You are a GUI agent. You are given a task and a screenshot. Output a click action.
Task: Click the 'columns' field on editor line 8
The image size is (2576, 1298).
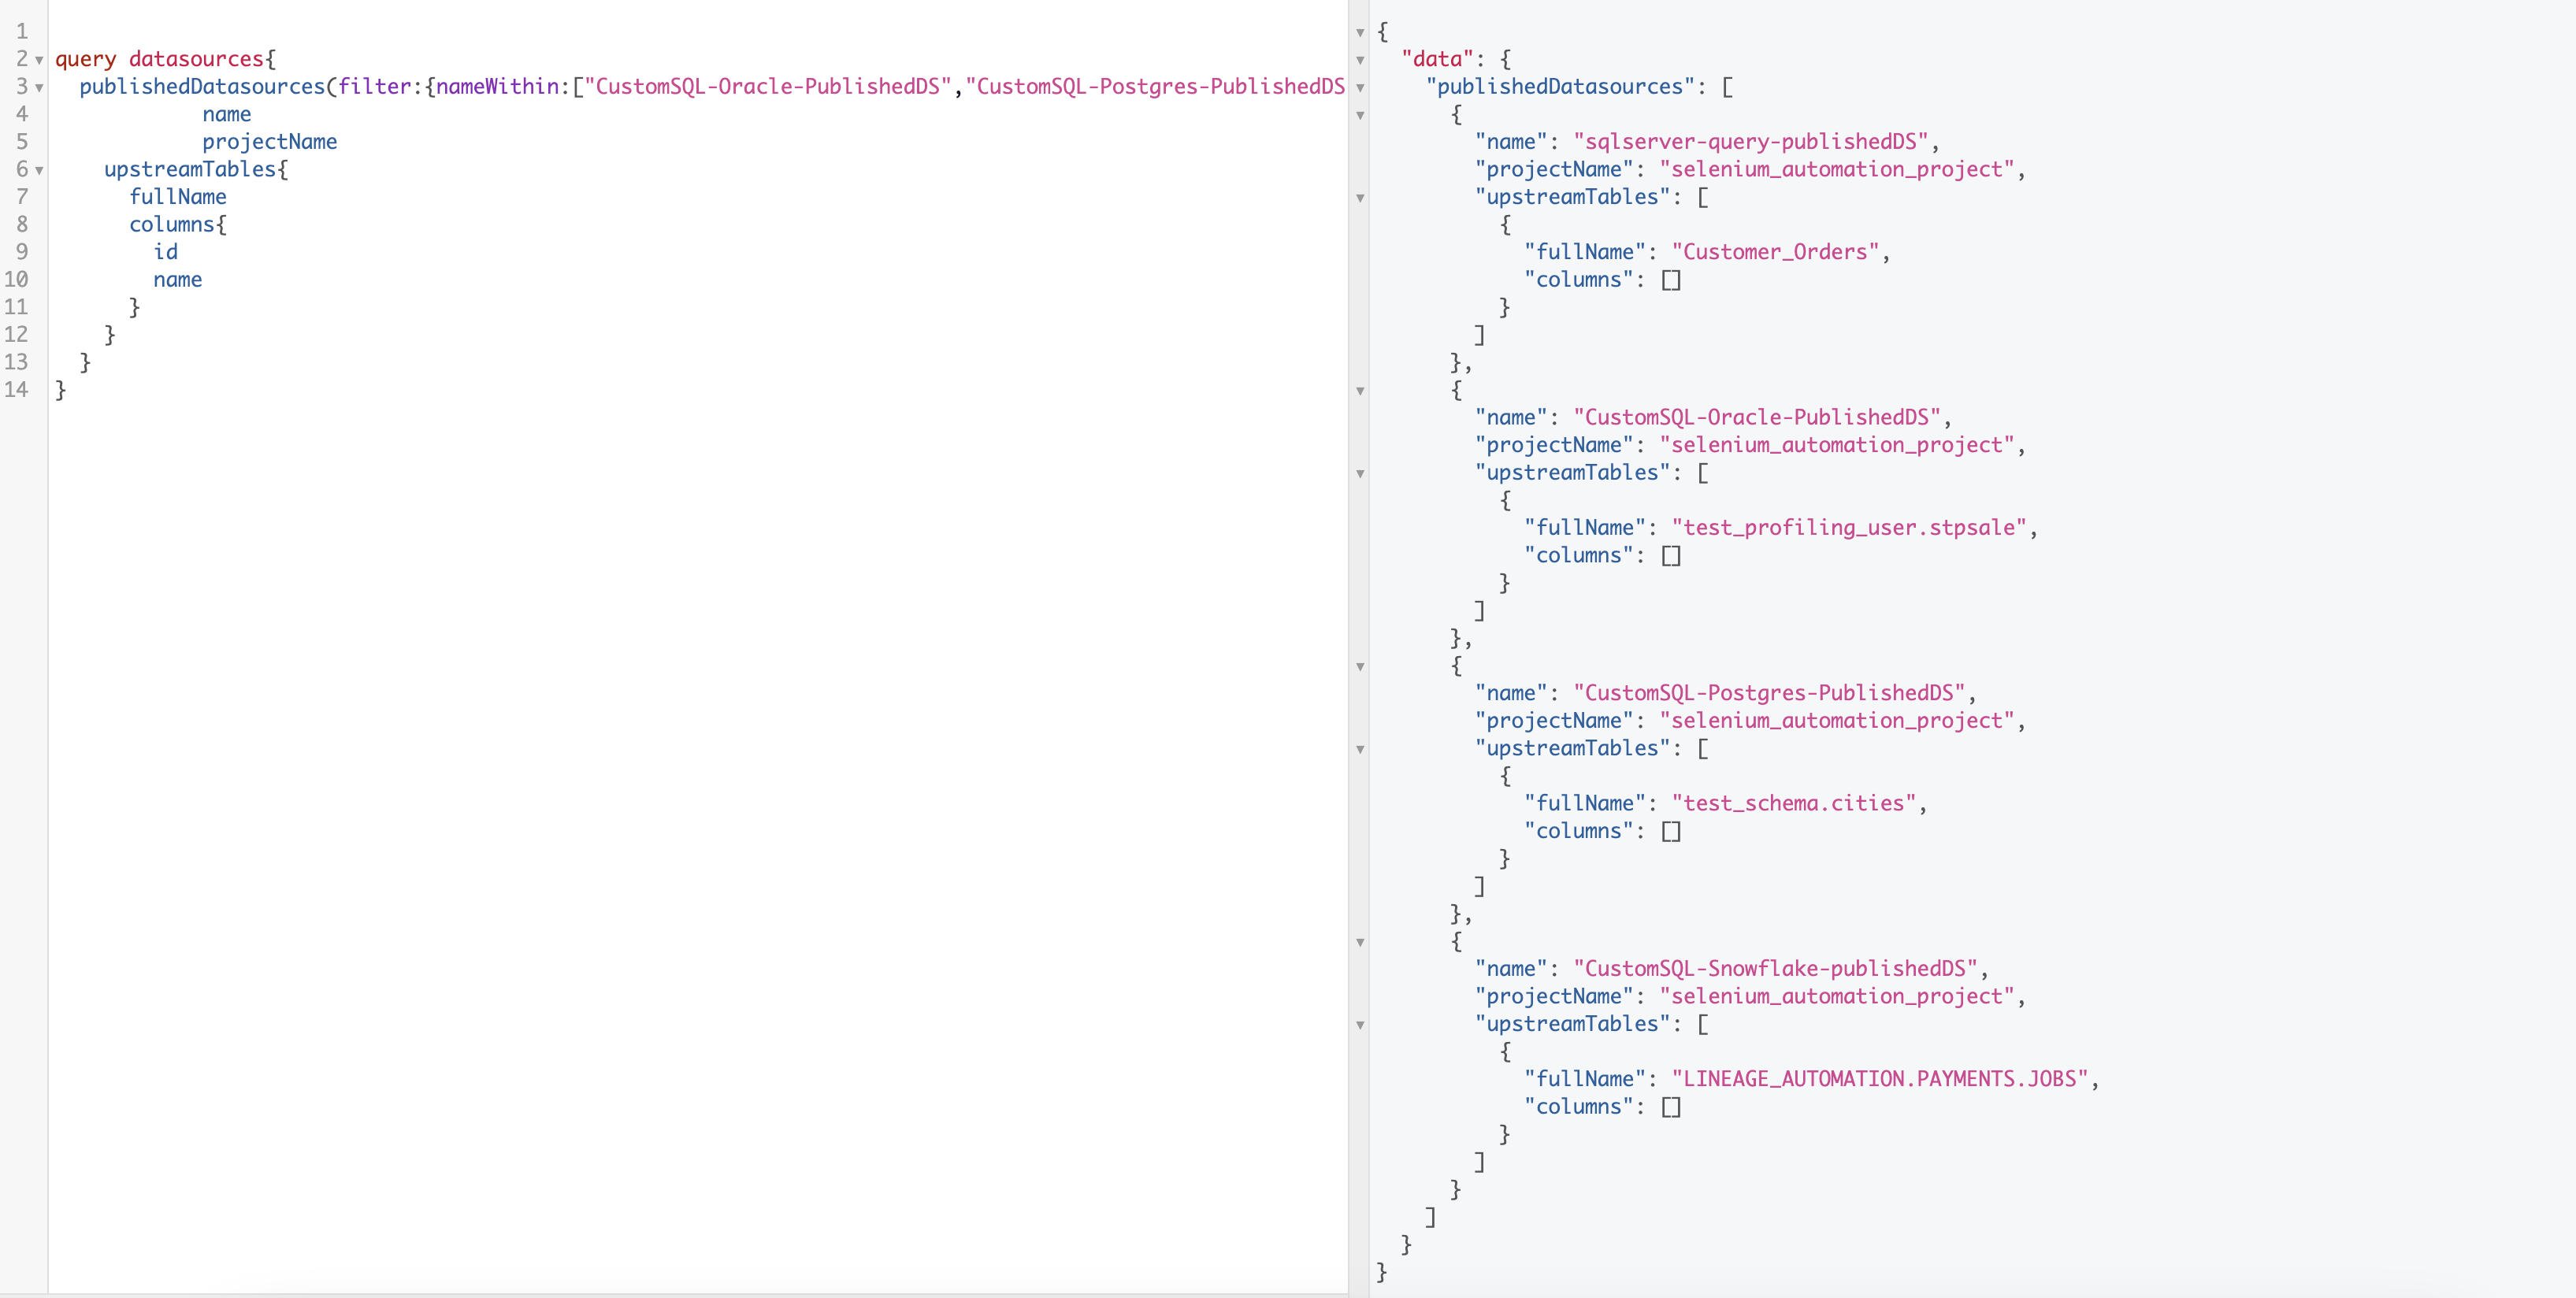pos(172,224)
